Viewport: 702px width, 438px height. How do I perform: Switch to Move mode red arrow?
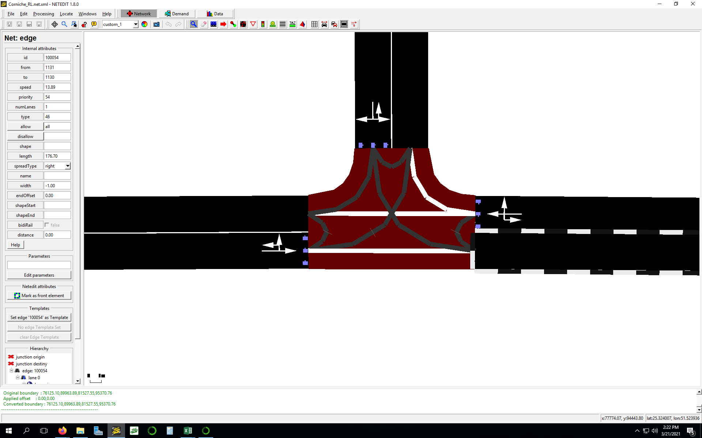223,24
